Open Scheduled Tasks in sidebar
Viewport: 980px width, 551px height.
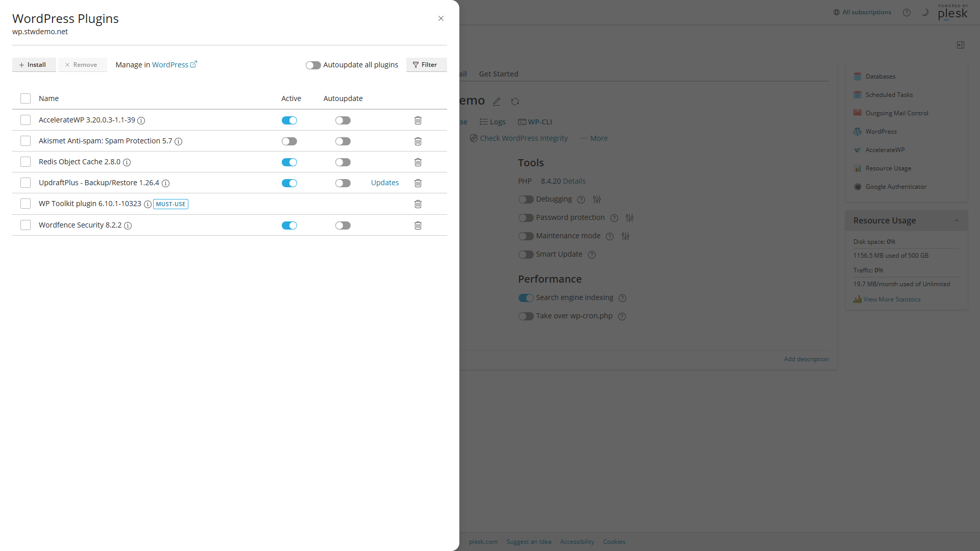coord(889,95)
